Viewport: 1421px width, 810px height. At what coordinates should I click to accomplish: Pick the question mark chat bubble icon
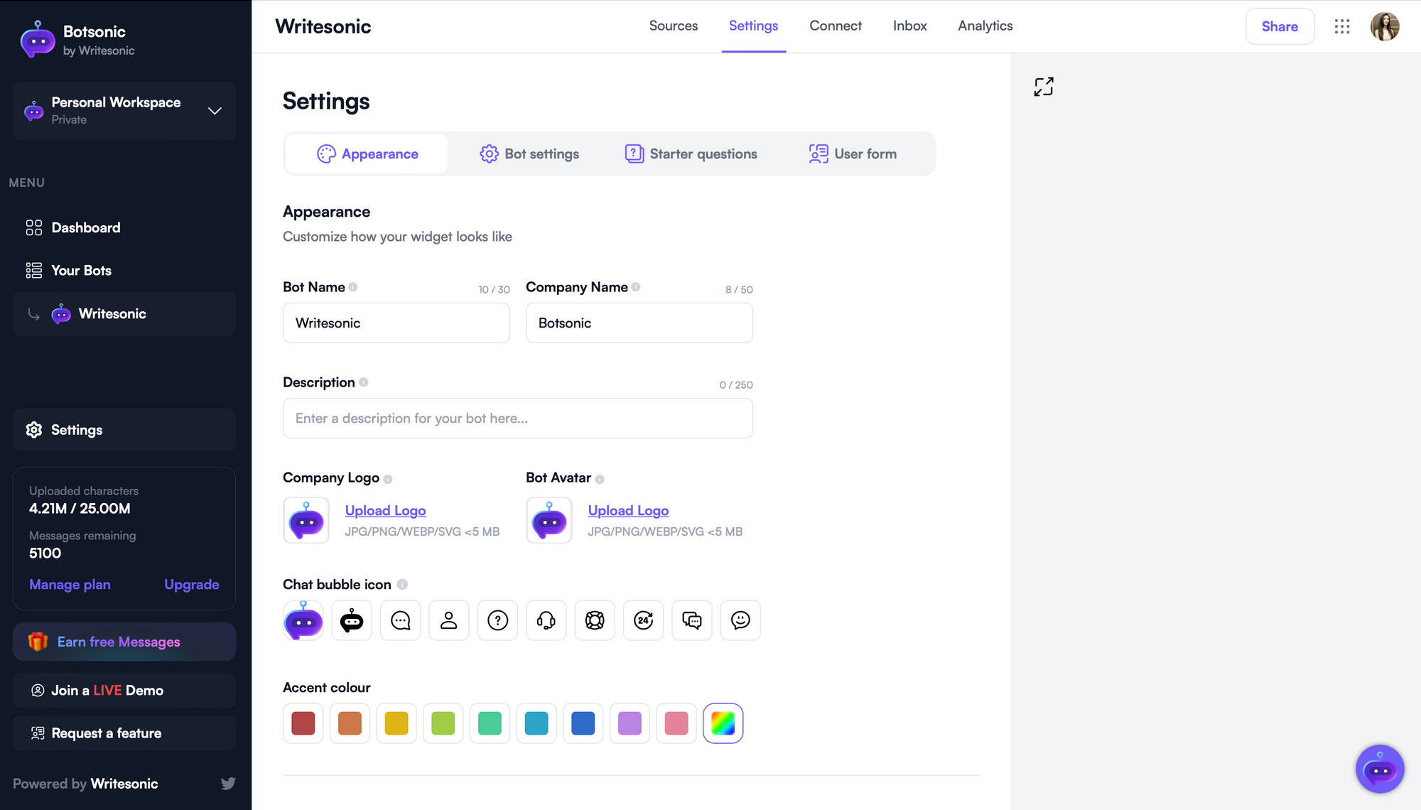point(497,620)
